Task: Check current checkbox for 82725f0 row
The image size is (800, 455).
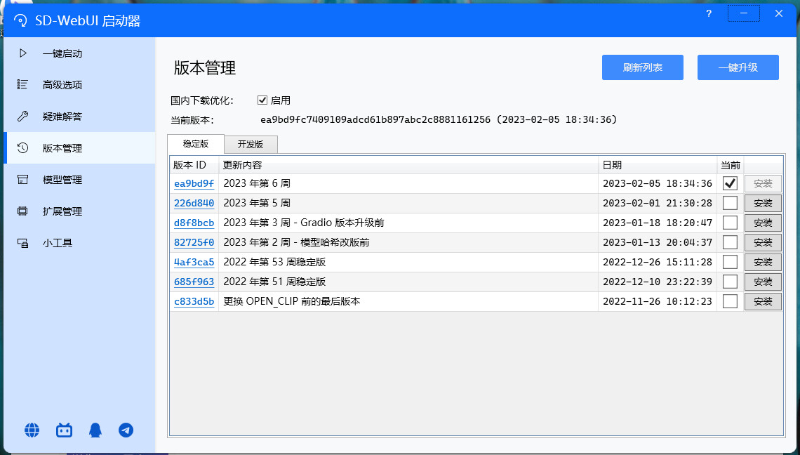Action: coord(730,242)
